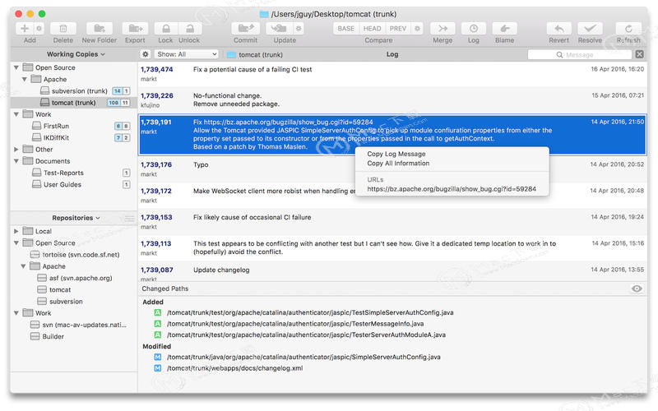Select Test-Reports working copy
The image size is (658, 411).
click(x=74, y=173)
